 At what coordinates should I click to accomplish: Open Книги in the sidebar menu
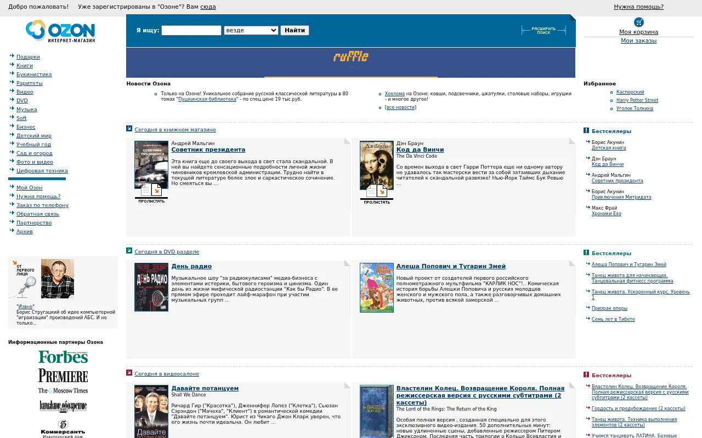(x=25, y=66)
